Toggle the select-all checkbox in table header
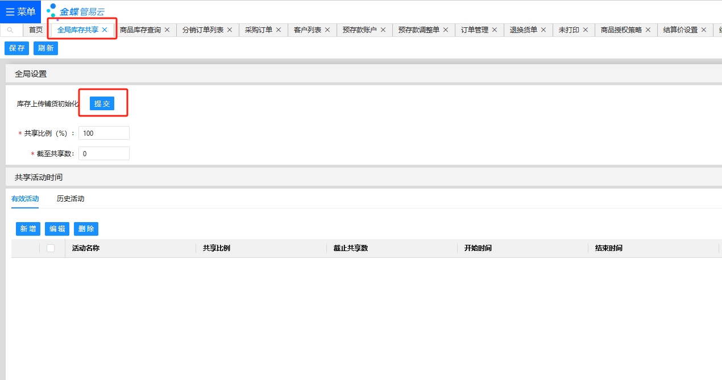Viewport: 722px width, 380px height. (x=51, y=248)
